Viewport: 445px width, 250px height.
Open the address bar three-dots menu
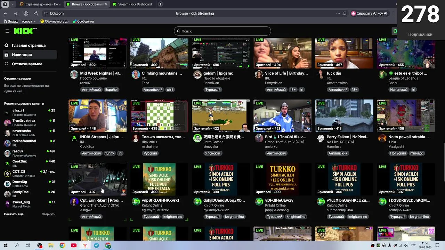click(x=338, y=13)
